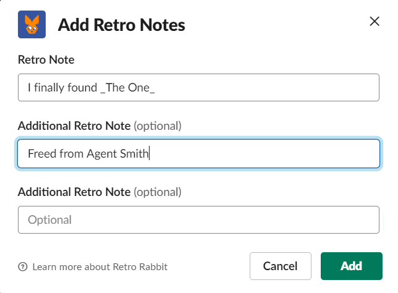
Task: Click the question mark help icon
Action: click(x=23, y=267)
